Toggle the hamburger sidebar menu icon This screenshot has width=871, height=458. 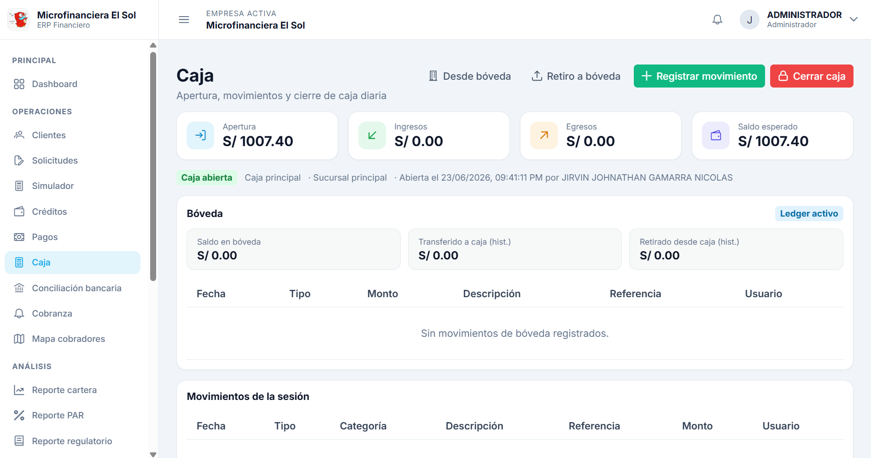click(184, 19)
